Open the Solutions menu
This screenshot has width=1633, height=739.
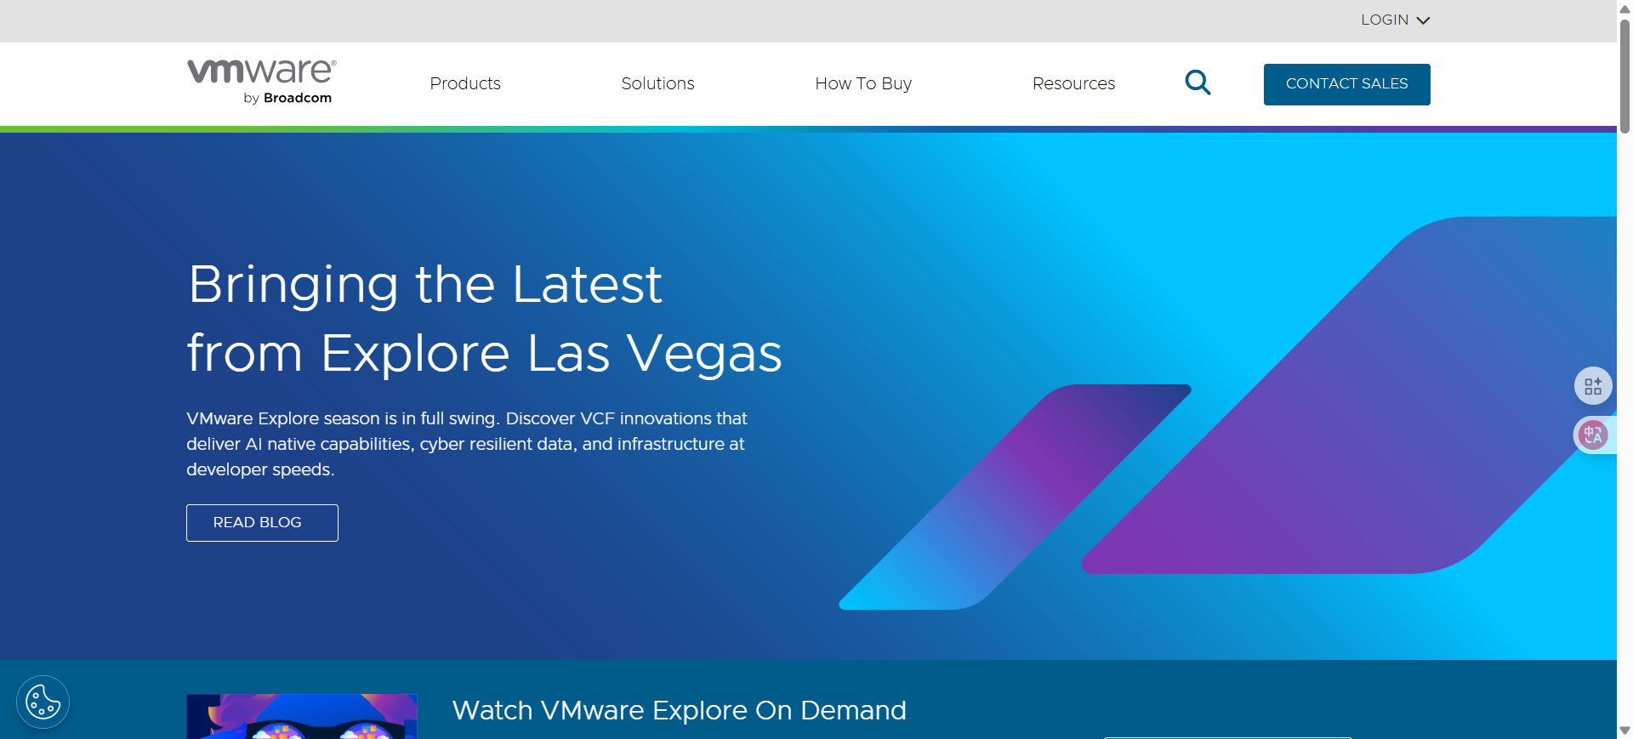click(657, 83)
